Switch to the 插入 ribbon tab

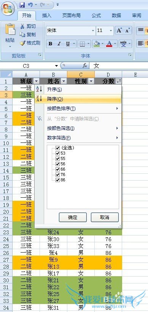47,16
